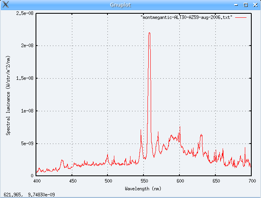Click the 600 x-axis tick label

point(180,181)
